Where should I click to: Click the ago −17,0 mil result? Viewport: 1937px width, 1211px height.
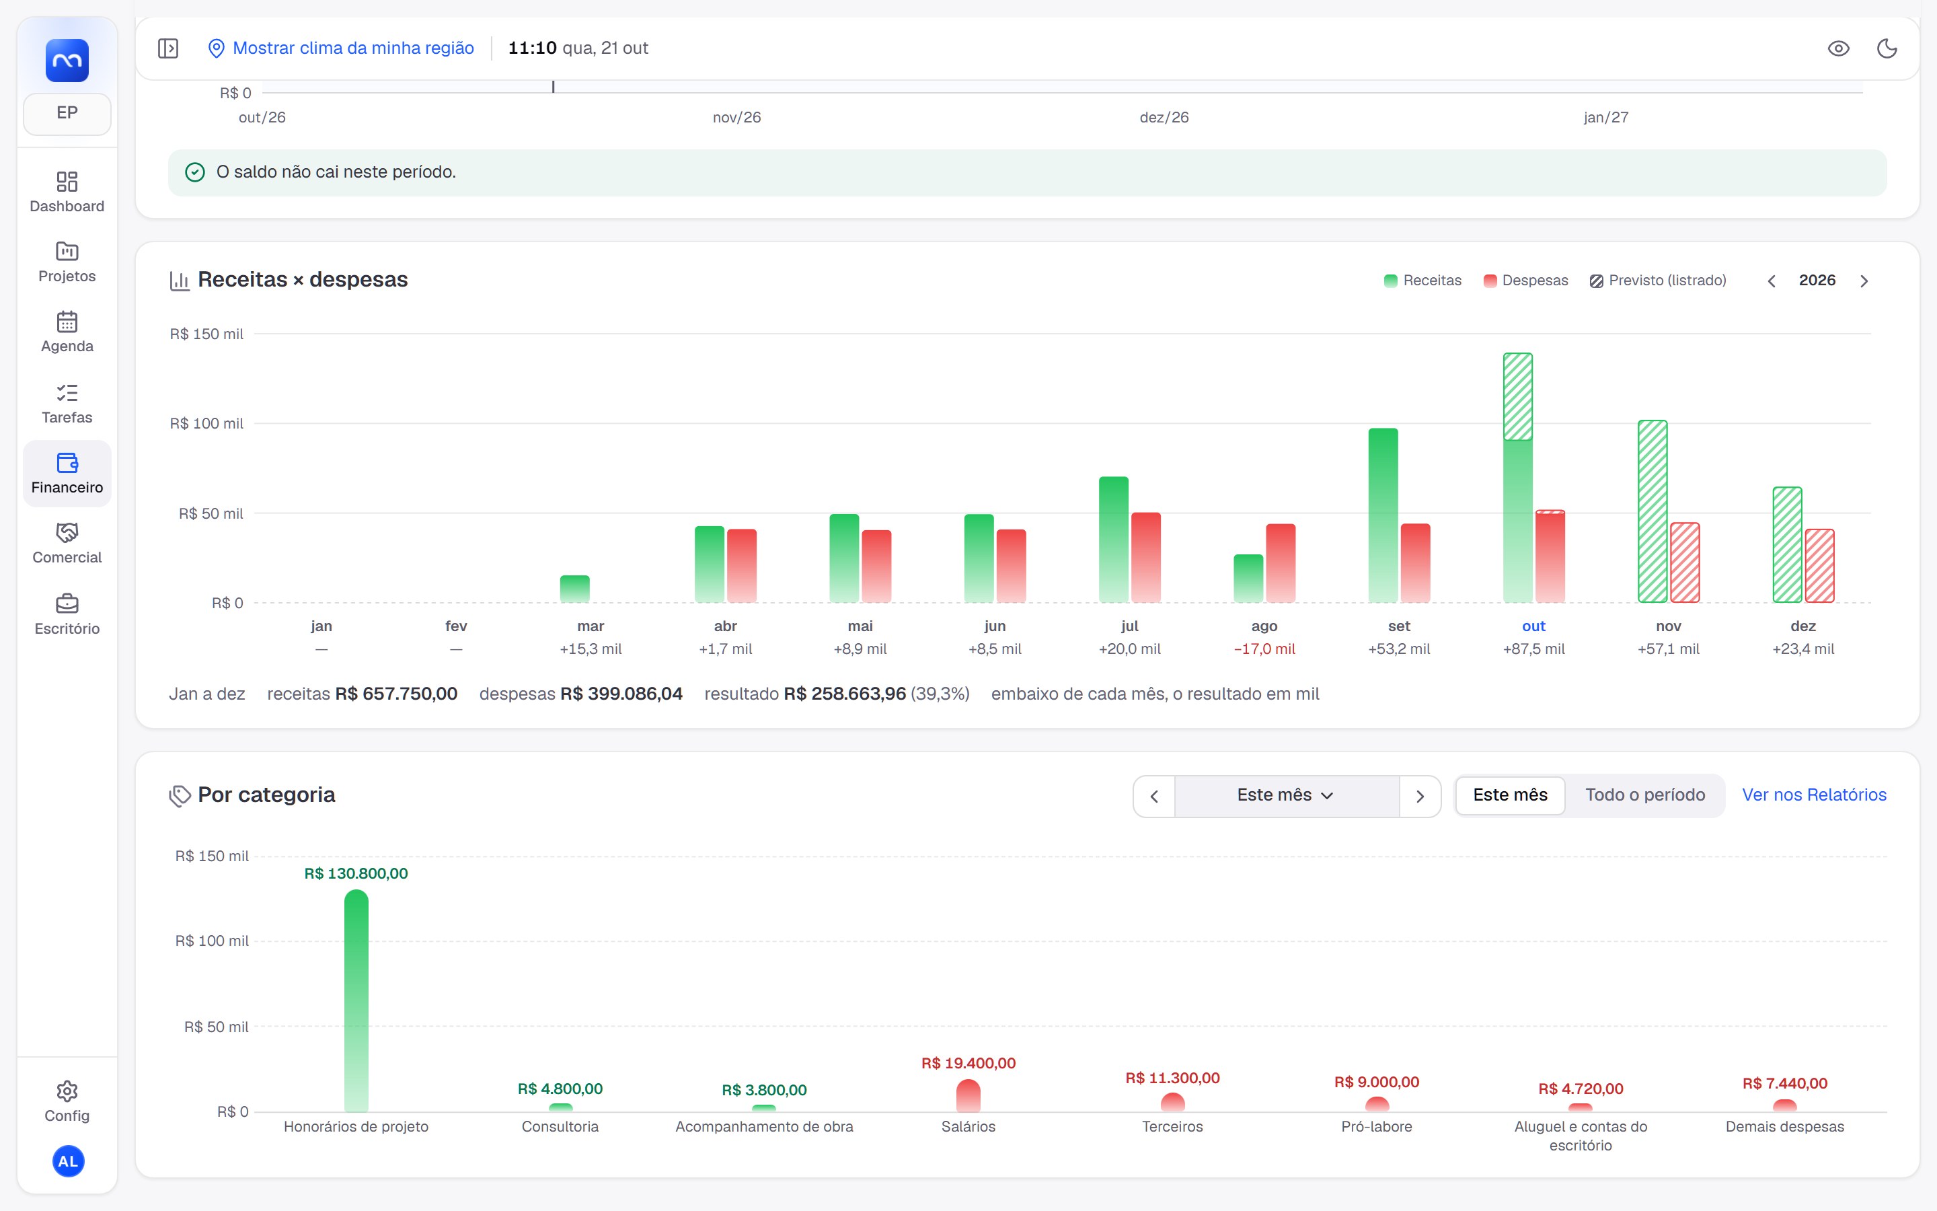(1264, 649)
